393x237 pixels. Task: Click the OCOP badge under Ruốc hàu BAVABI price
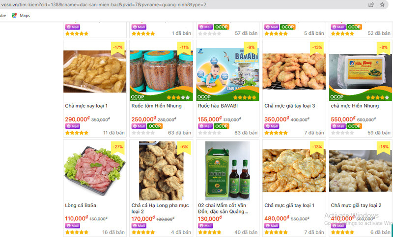pos(222,126)
